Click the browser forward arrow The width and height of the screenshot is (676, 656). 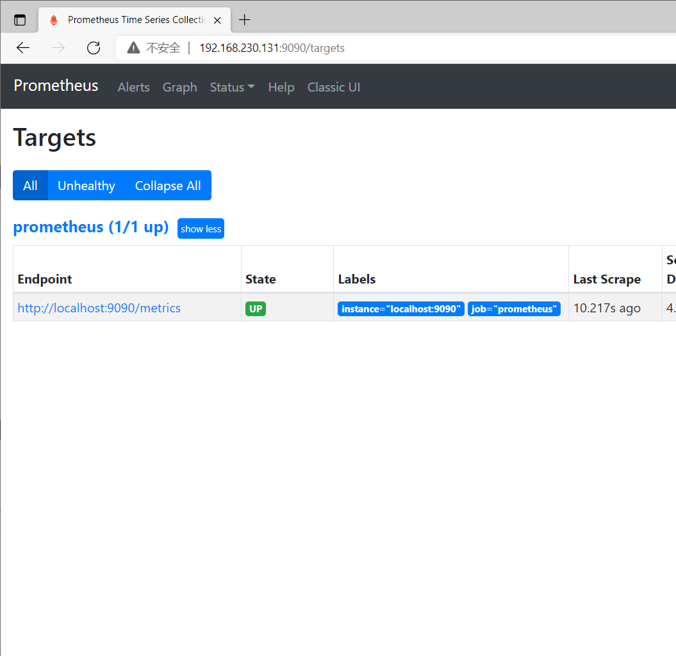pyautogui.click(x=58, y=48)
